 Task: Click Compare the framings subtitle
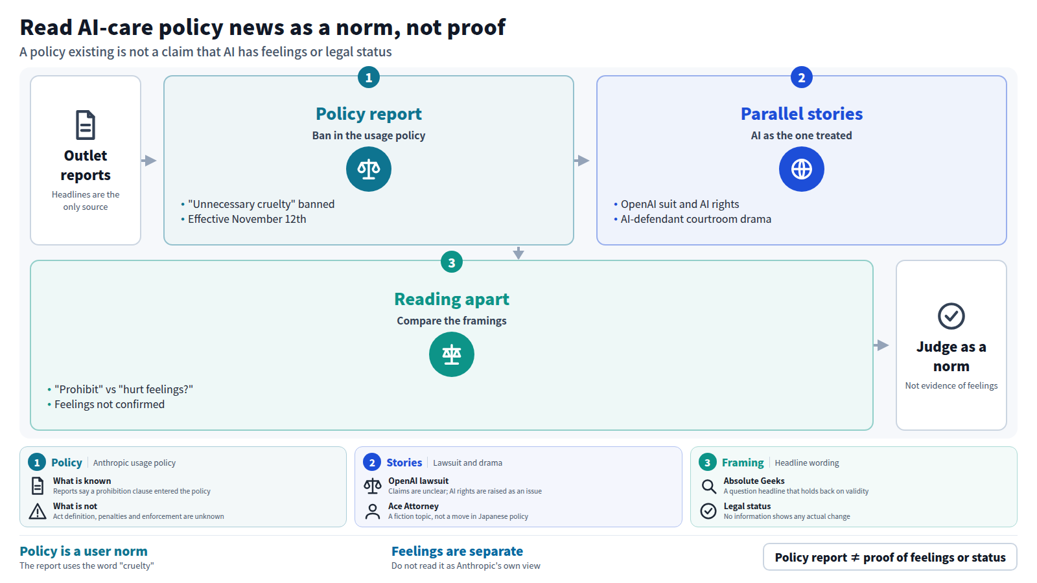point(452,321)
